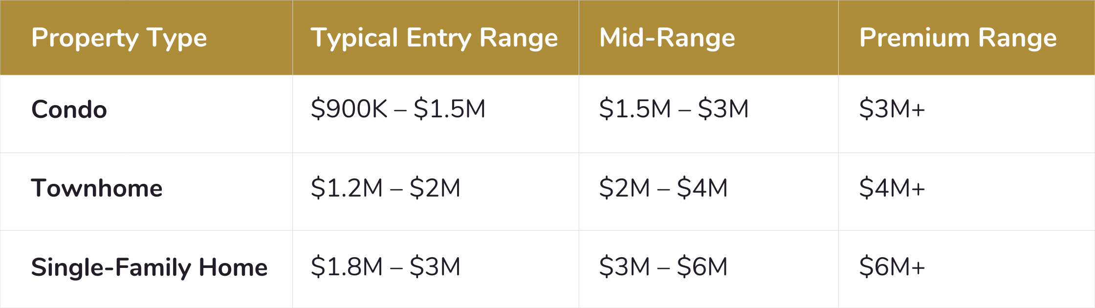Click the word Home in Single-Family Home
Viewport: 1095px width, 308px height.
coord(233,267)
